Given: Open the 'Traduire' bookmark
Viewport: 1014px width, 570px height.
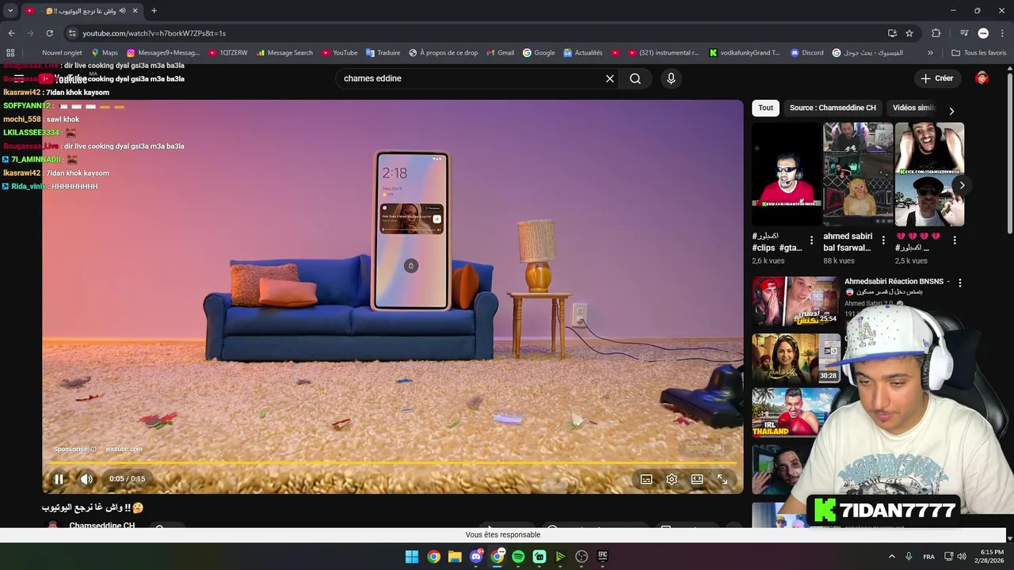Looking at the screenshot, I should pyautogui.click(x=383, y=53).
